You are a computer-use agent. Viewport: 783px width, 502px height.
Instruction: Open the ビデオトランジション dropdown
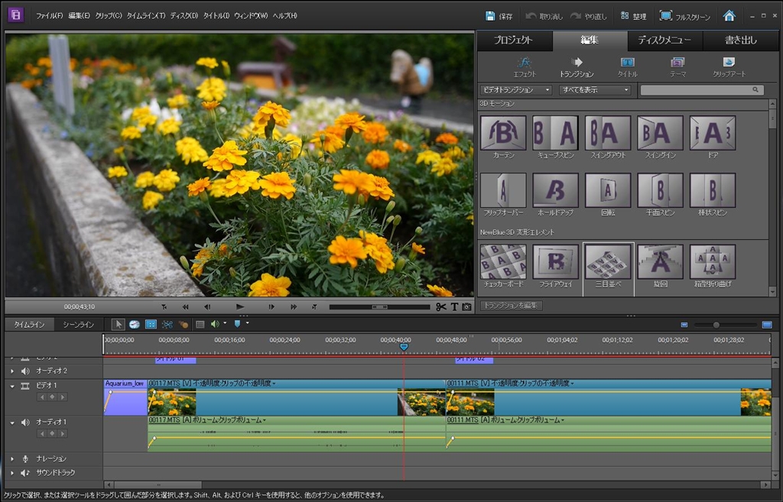pyautogui.click(x=516, y=89)
